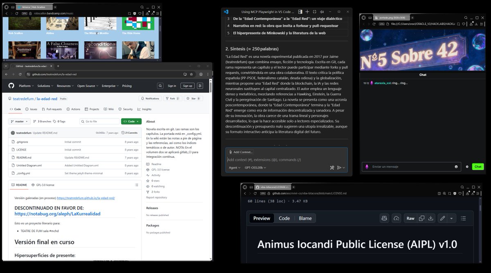
Task: Open chat settings gear next to Chat button
Action: [x=467, y=167]
